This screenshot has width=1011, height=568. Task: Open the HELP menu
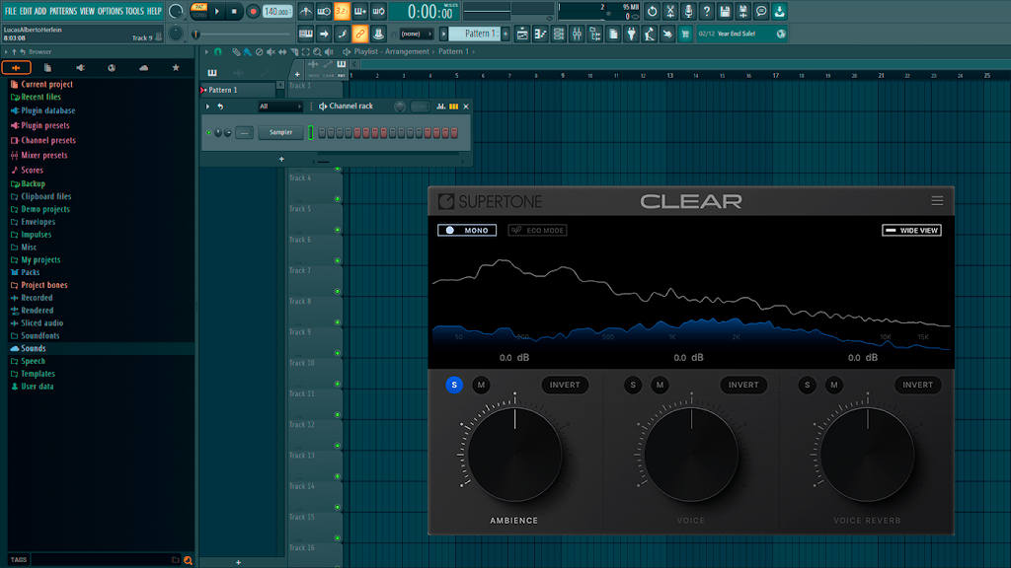[154, 11]
